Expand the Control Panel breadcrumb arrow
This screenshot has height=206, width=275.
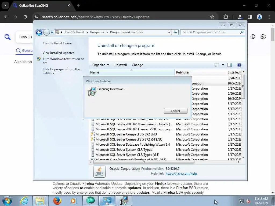pyautogui.click(x=87, y=32)
